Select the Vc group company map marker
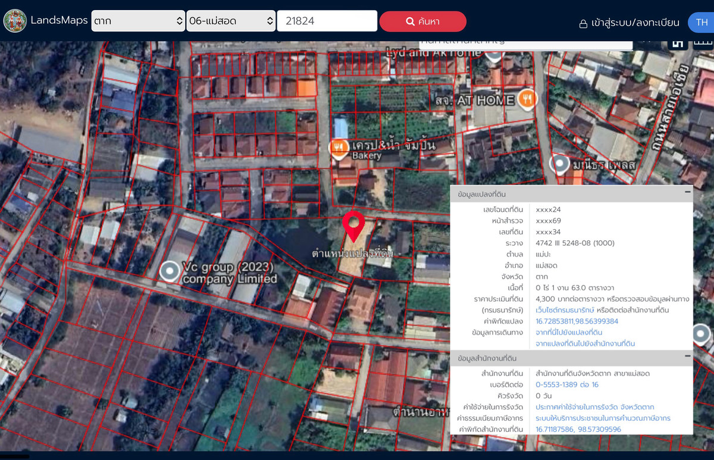Screen dimensions: 714x460 coord(170,271)
